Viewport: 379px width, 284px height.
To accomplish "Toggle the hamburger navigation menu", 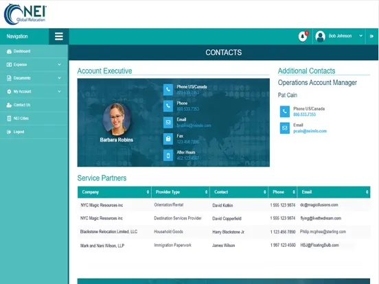I will 59,36.
